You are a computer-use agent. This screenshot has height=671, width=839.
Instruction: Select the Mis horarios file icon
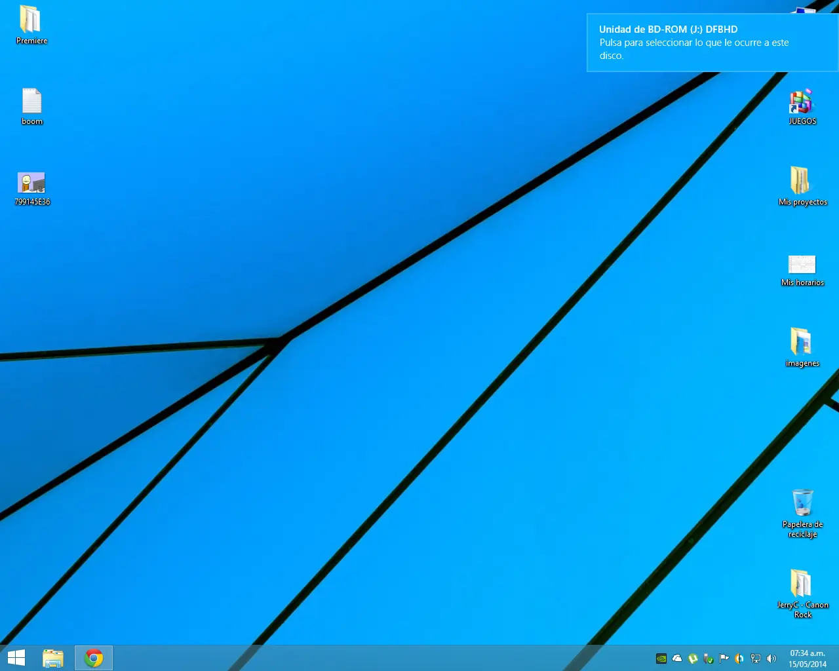point(802,271)
